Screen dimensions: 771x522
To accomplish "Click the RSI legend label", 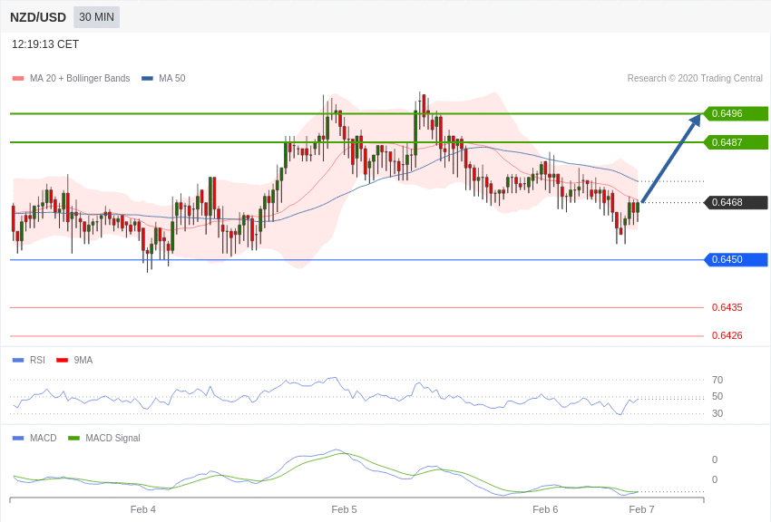I will 37,360.
